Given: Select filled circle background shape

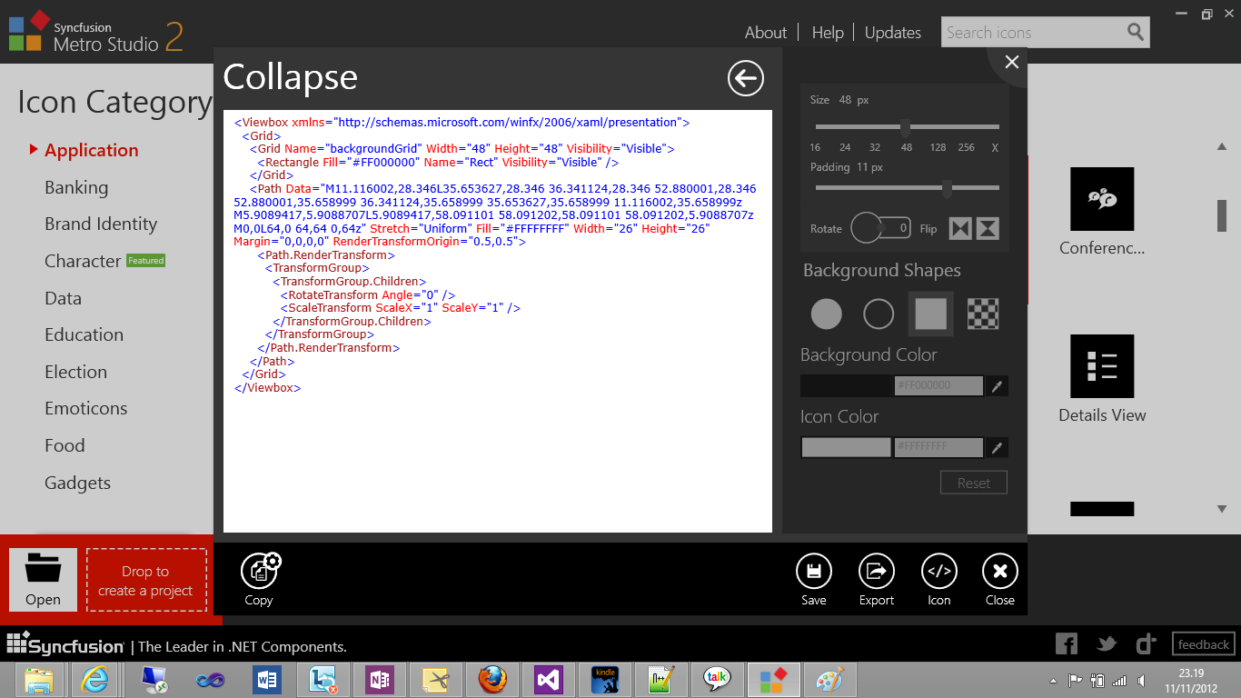Looking at the screenshot, I should pyautogui.click(x=826, y=314).
